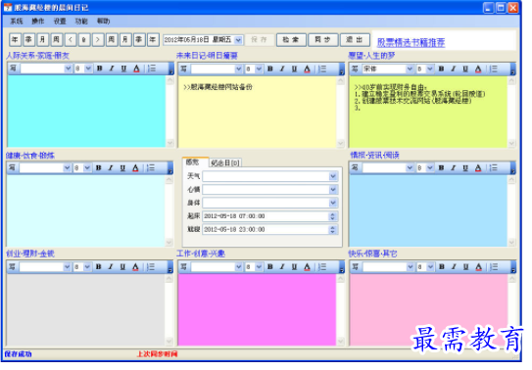Open the 股票精选书籍推荐 link
The width and height of the screenshot is (532, 370).
coord(411,42)
